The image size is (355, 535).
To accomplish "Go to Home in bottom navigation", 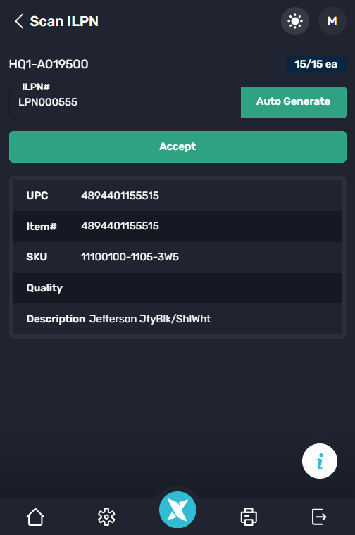I will click(35, 517).
